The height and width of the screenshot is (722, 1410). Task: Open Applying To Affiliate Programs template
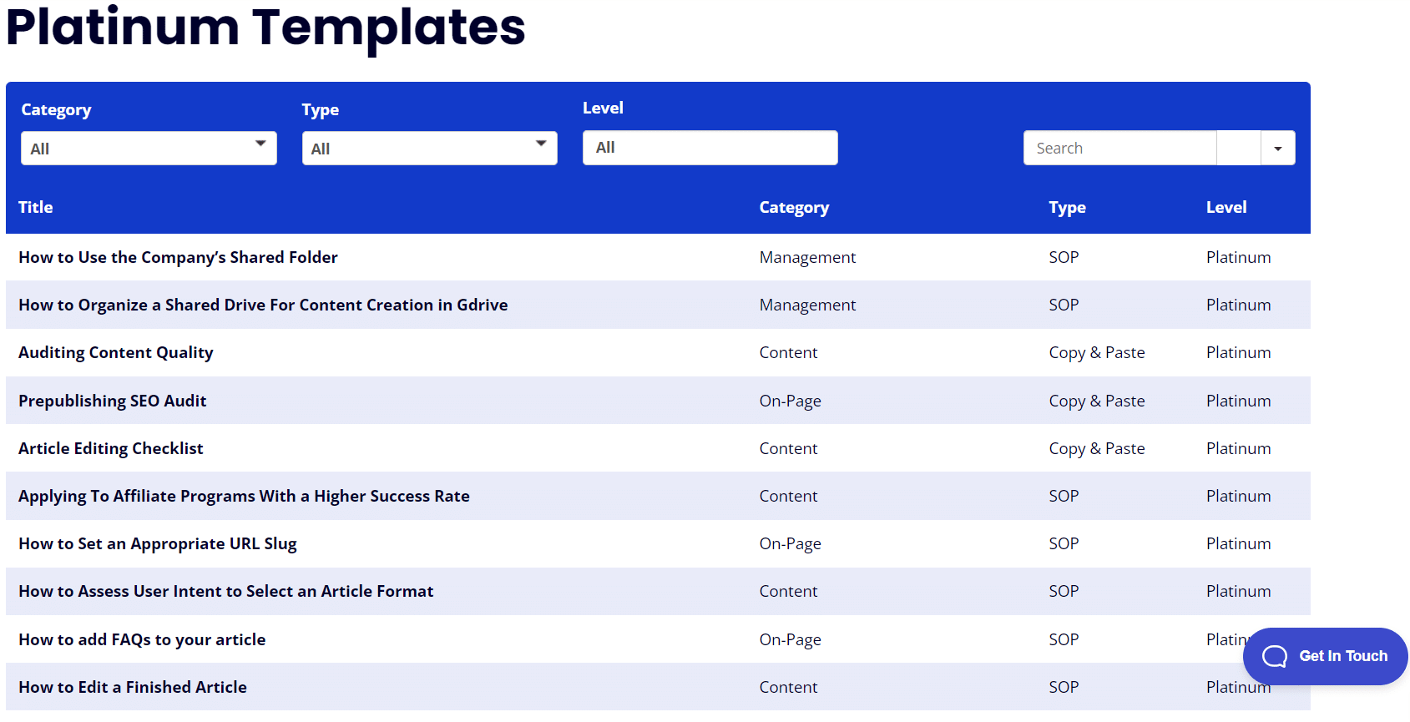click(244, 496)
